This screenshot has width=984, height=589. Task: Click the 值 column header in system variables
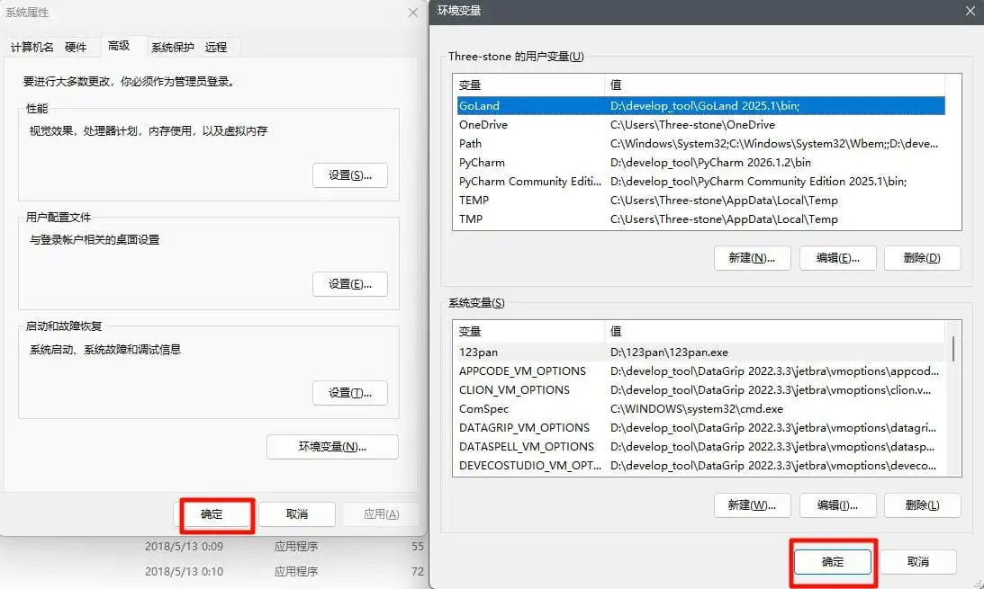pos(775,331)
